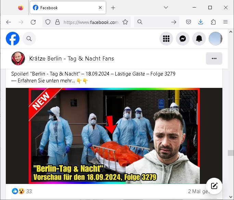Open the Firefox hamburger menu
234x200 pixels.
point(225,22)
